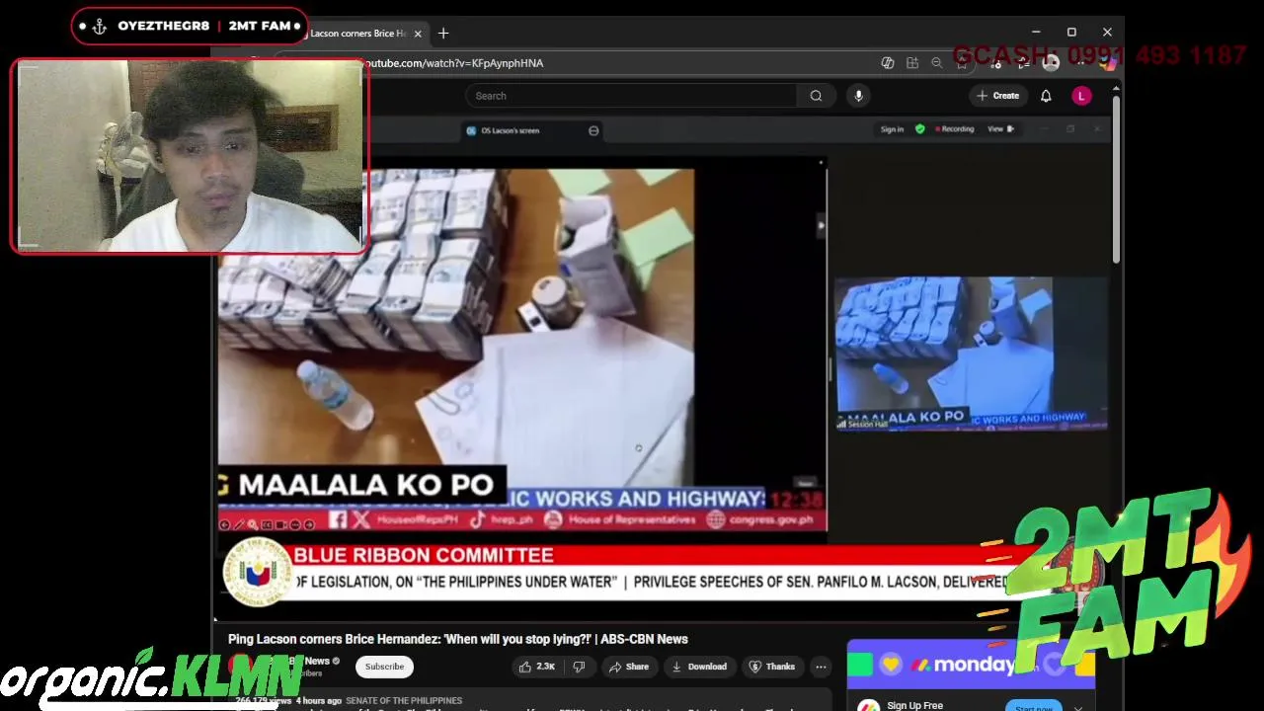The height and width of the screenshot is (711, 1264).
Task: Like the video with thumbs-up 2.3K
Action: [x=536, y=667]
